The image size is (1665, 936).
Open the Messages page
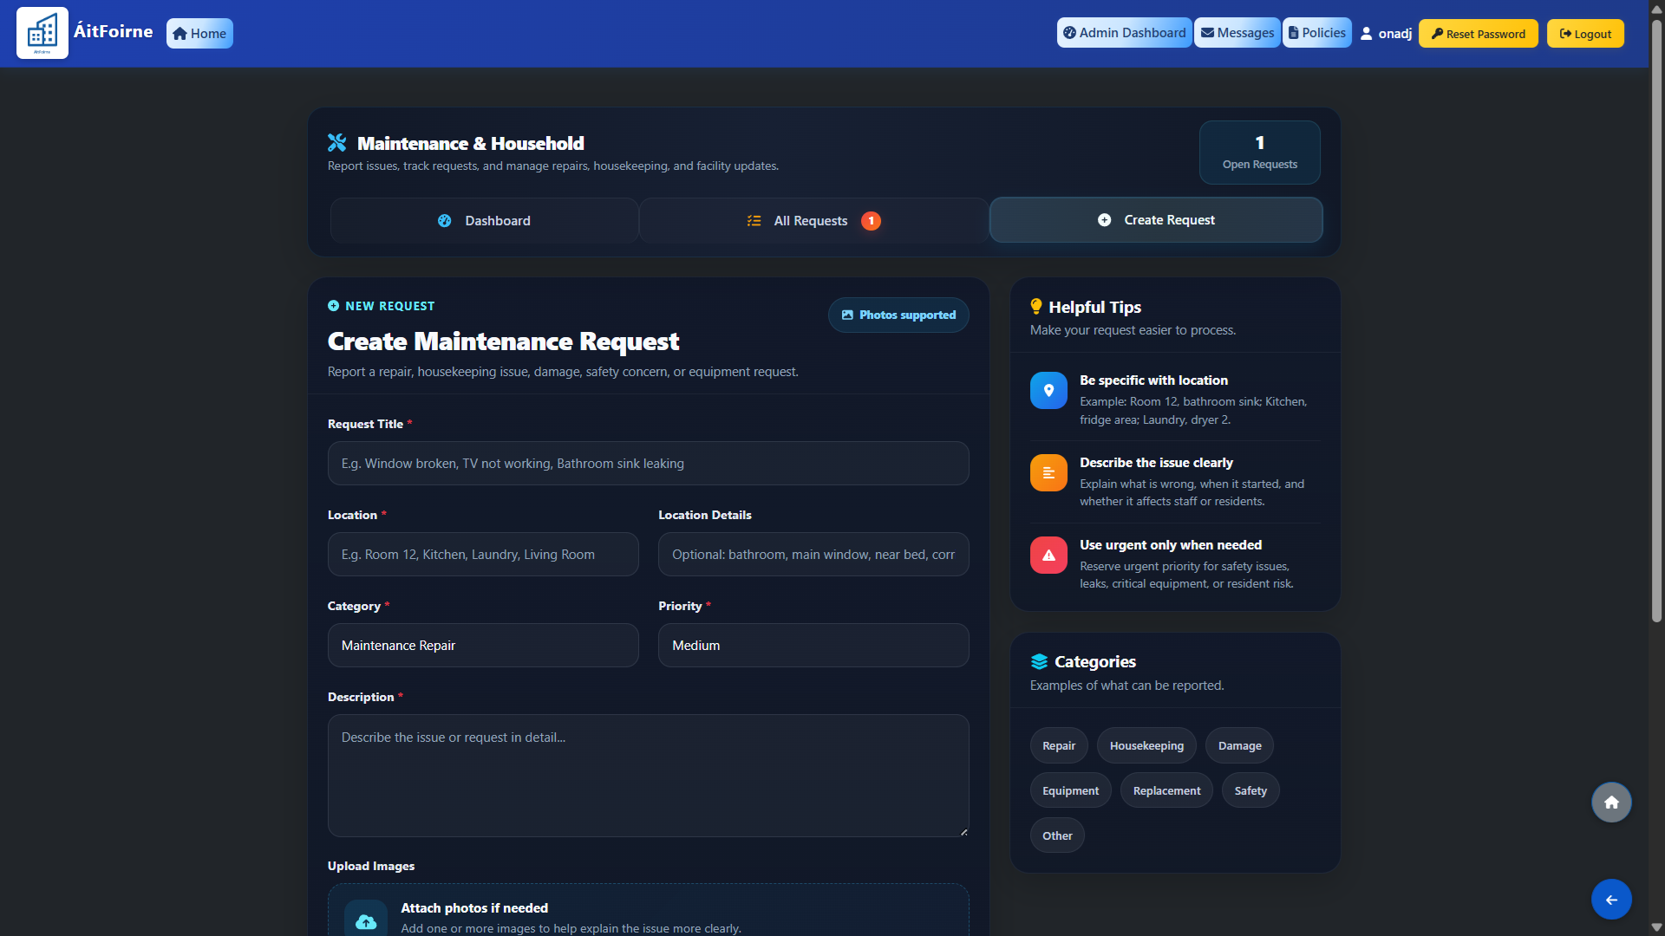point(1237,33)
